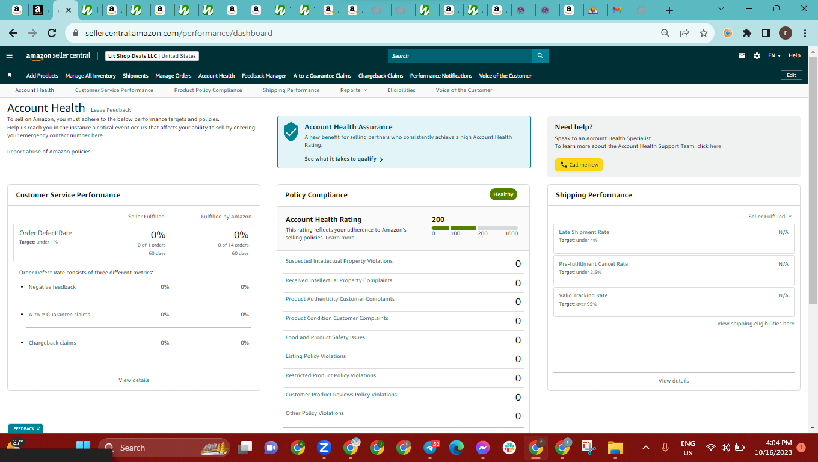This screenshot has width=818, height=462.
Task: Open the Chrome three-dot menu
Action: [x=805, y=34]
